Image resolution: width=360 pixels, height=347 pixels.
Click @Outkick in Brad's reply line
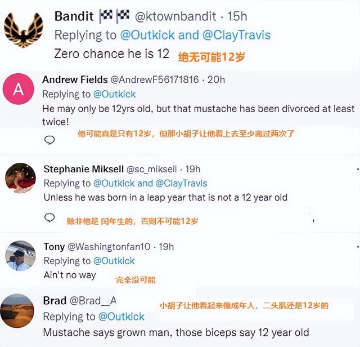(x=121, y=317)
